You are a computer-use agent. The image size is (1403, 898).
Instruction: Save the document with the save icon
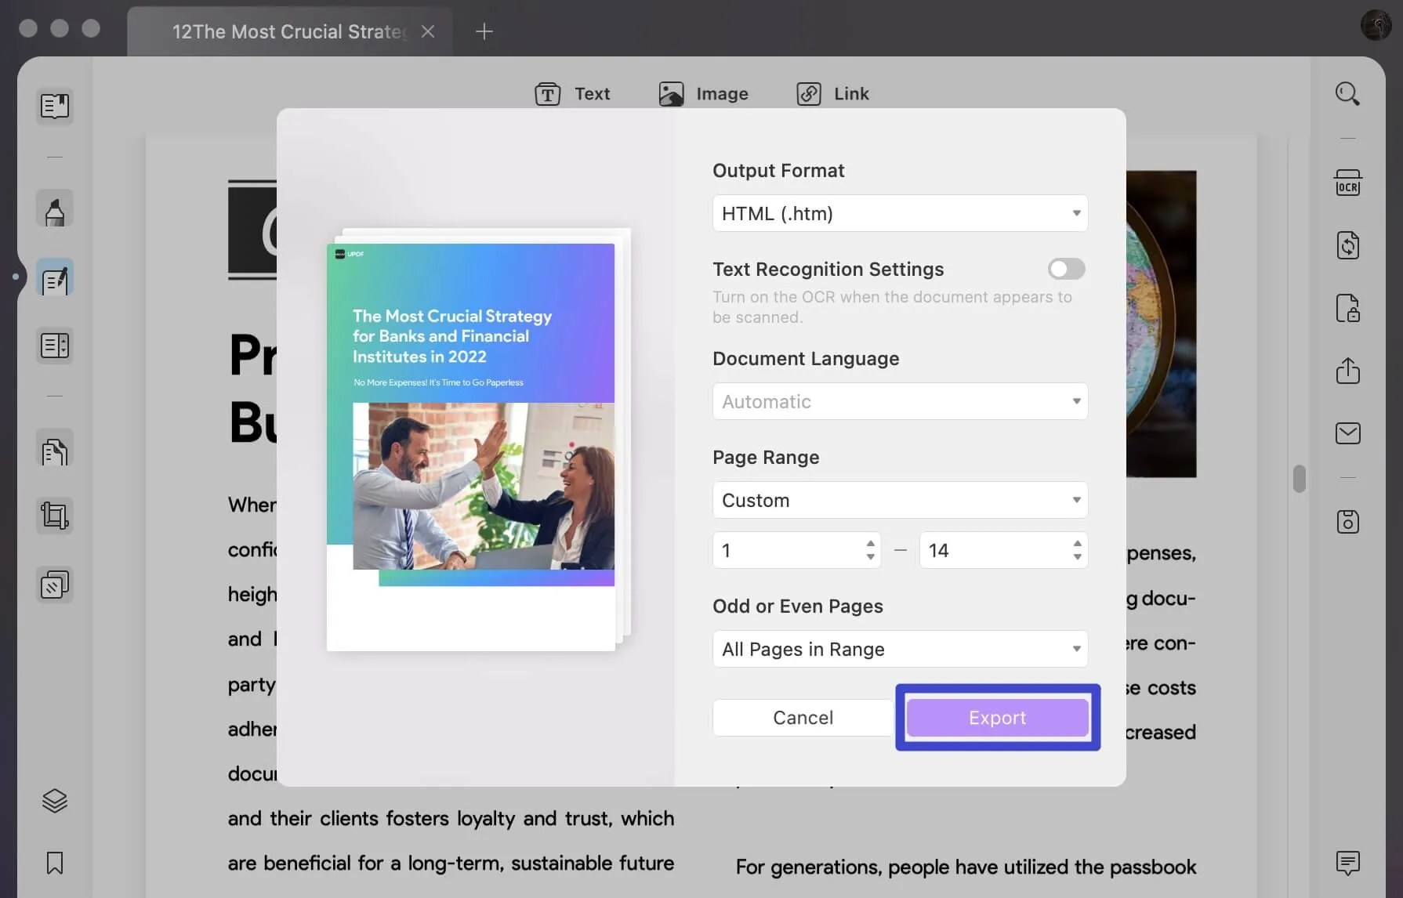[x=1348, y=521]
